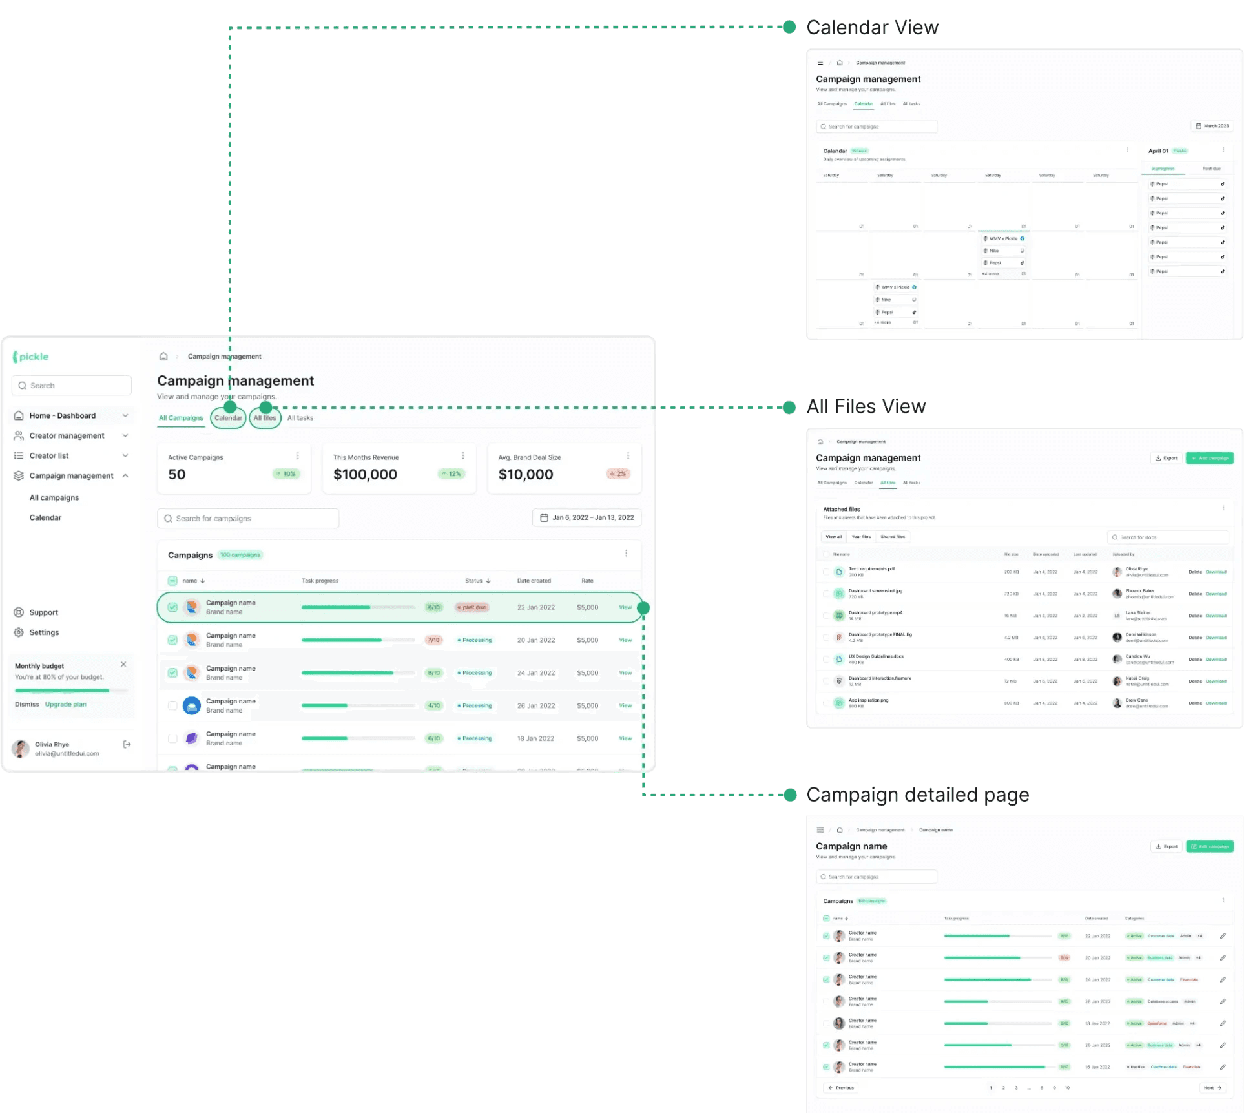This screenshot has width=1246, height=1113.
Task: Click the Search for campaigns field
Action: (x=248, y=518)
